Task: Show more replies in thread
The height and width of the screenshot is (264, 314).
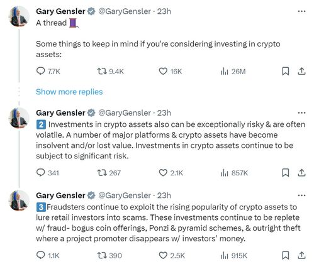Action: pos(69,92)
